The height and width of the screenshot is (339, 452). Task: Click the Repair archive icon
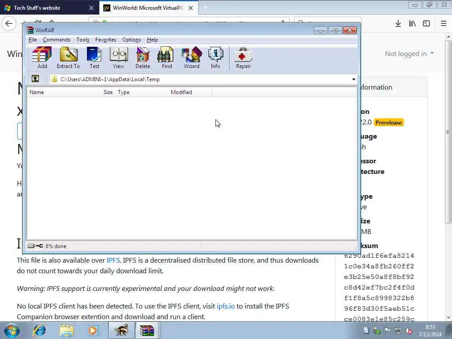(243, 58)
